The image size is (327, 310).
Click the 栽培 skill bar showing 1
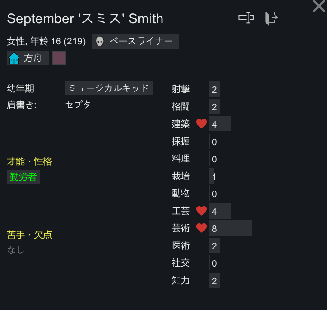pos(212,176)
